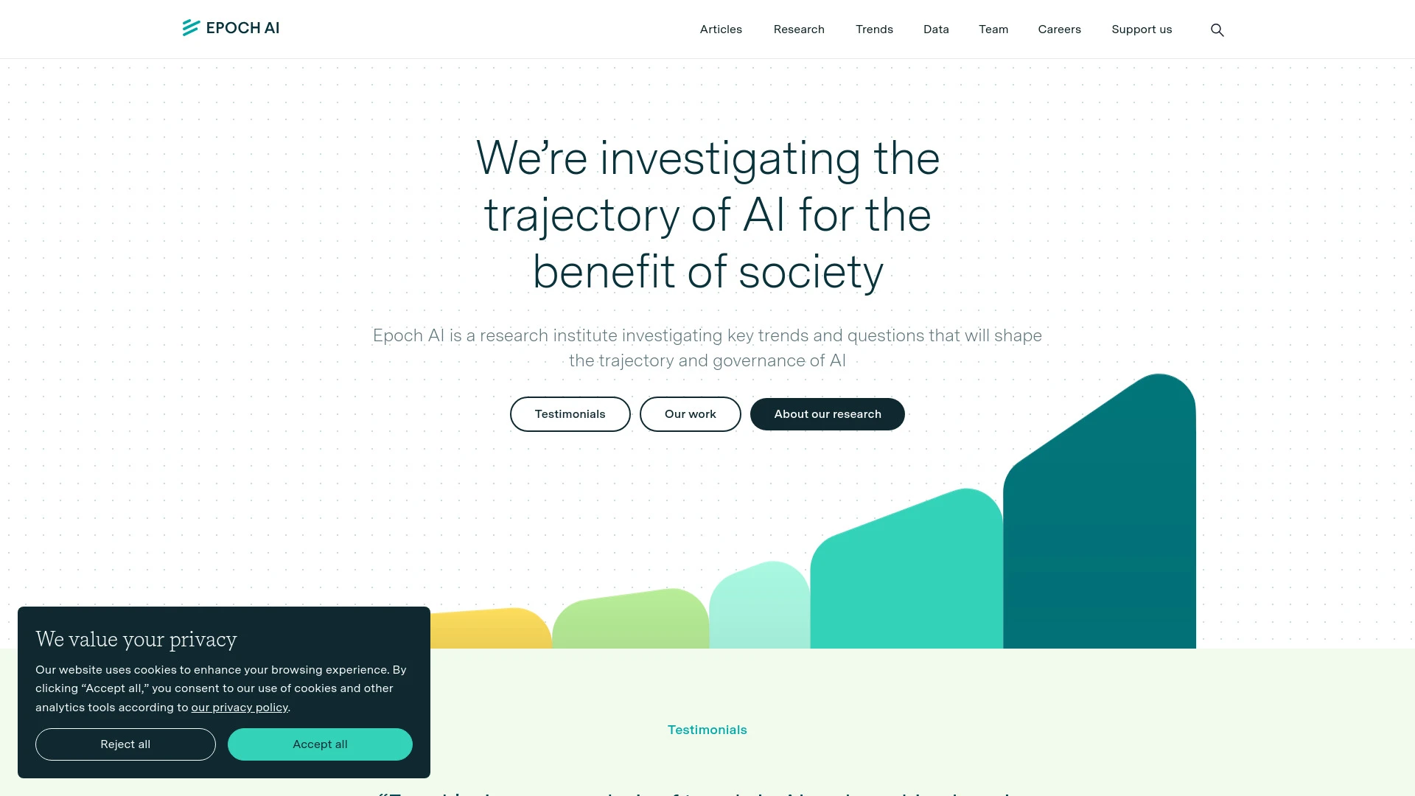This screenshot has width=1415, height=796.
Task: Open the Data navigation item
Action: [936, 29]
